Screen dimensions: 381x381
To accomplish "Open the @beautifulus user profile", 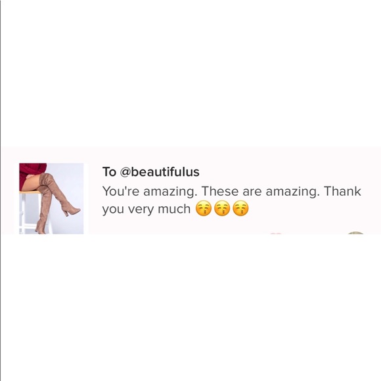I will point(160,172).
